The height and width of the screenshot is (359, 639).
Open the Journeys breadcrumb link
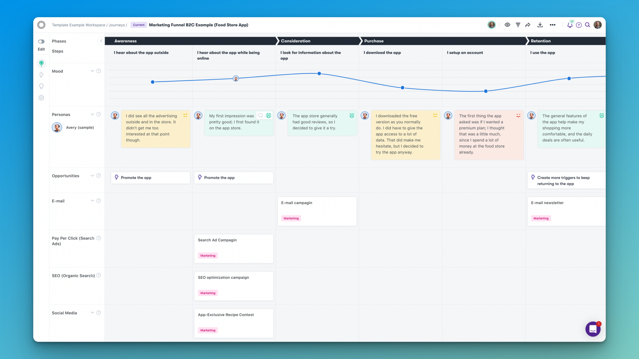pos(116,25)
